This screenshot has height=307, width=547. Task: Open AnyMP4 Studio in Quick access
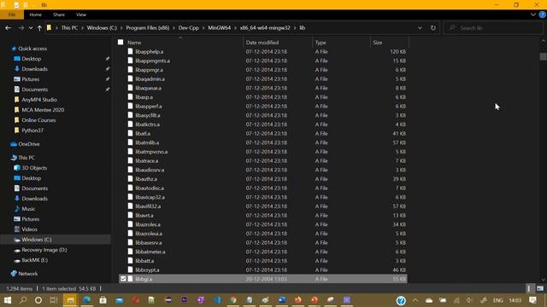(x=39, y=100)
